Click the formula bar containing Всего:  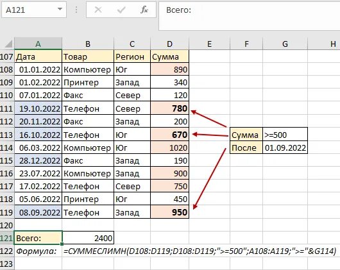[250, 16]
